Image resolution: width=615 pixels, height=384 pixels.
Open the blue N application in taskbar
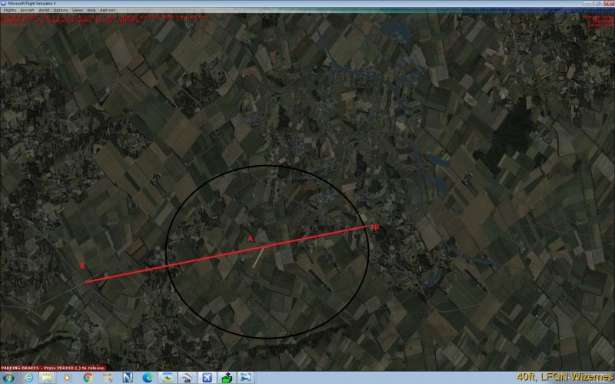(128, 378)
